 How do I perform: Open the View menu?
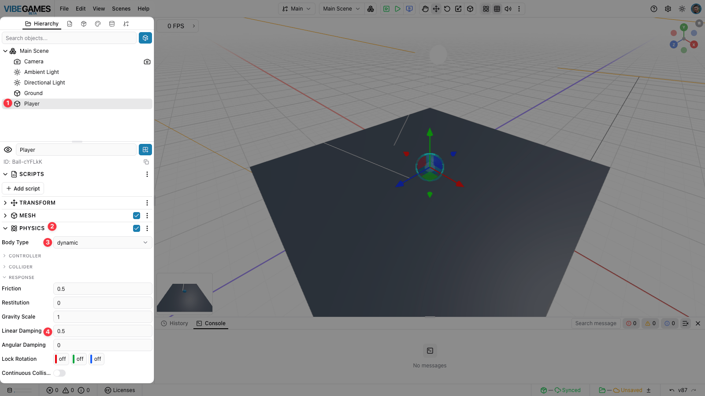tap(99, 9)
